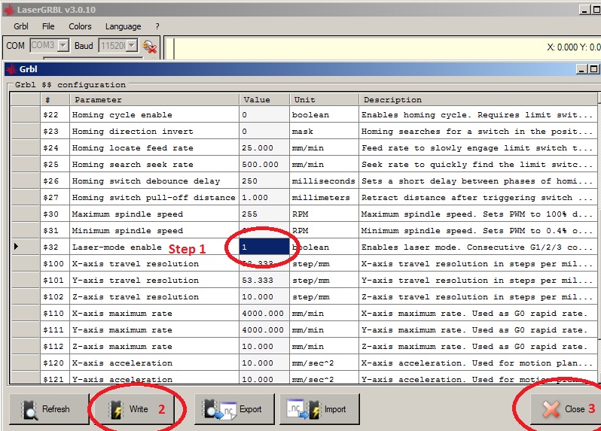Click the Grbl dialog title icon
This screenshot has height=431, width=601.
tap(12, 69)
